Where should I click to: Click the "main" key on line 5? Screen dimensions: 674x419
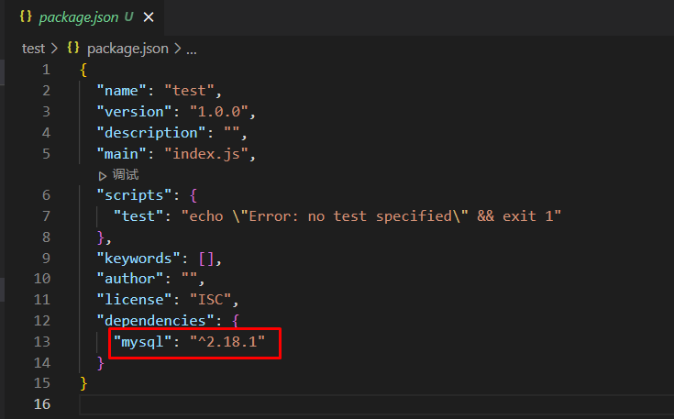122,154
